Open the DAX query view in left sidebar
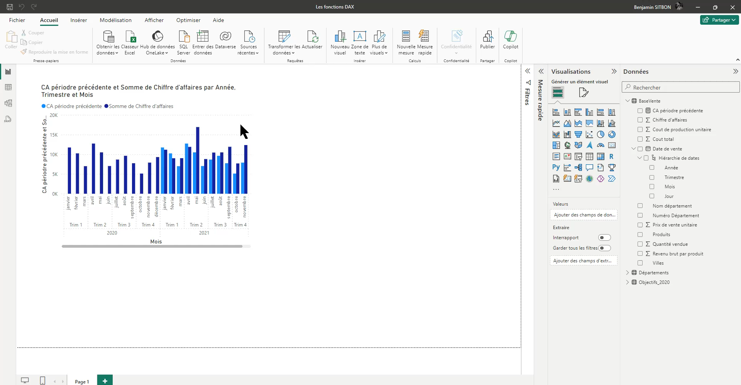741x385 pixels. click(x=8, y=119)
